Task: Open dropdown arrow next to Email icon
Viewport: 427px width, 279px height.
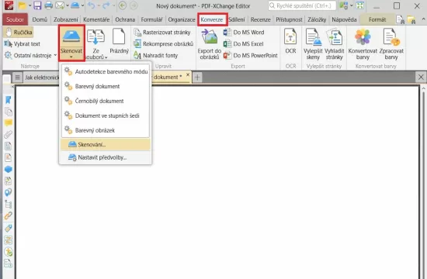Action: point(68,5)
